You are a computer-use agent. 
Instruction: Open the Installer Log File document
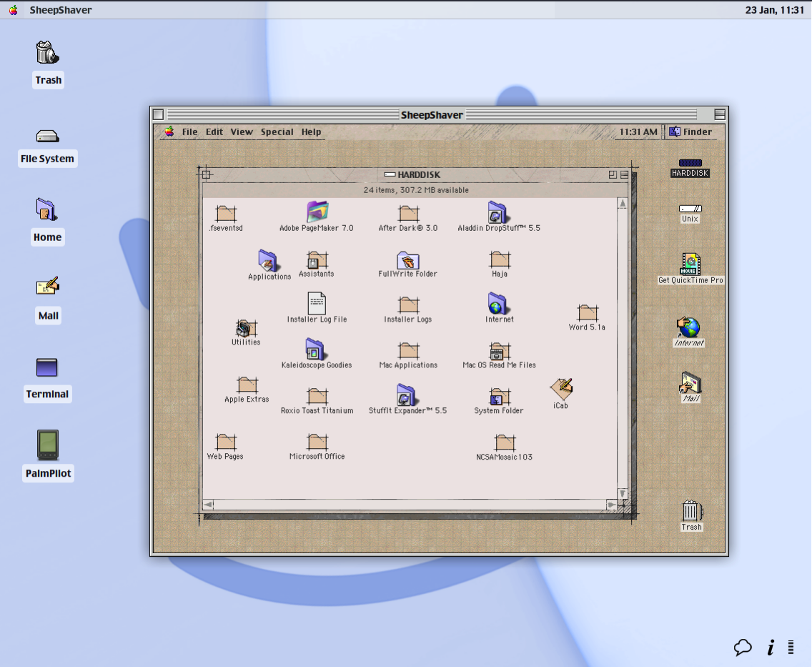[317, 303]
